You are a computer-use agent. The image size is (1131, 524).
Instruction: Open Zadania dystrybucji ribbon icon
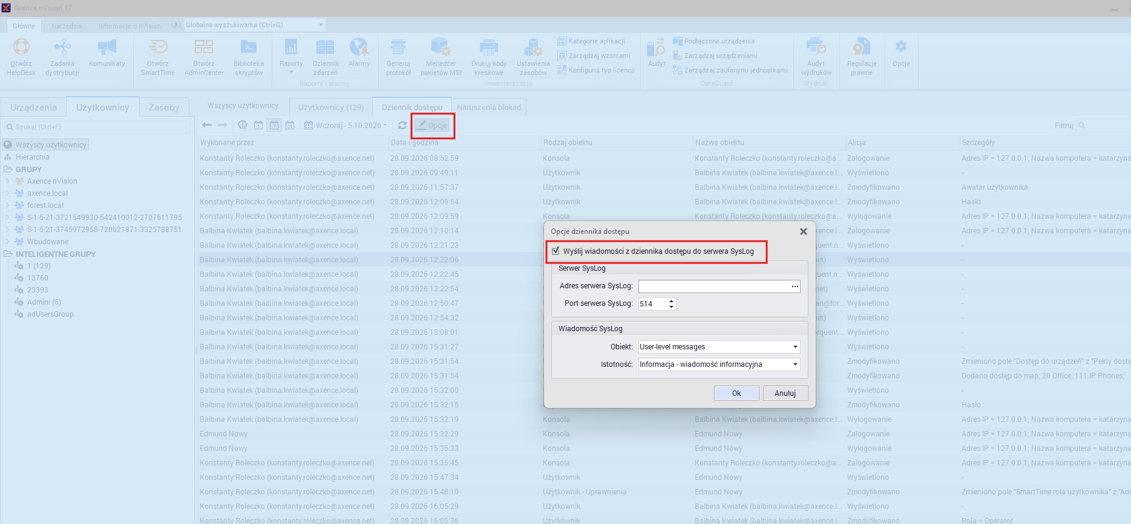coord(62,57)
